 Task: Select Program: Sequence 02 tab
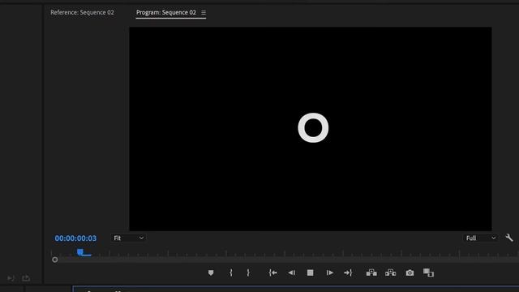point(166,13)
